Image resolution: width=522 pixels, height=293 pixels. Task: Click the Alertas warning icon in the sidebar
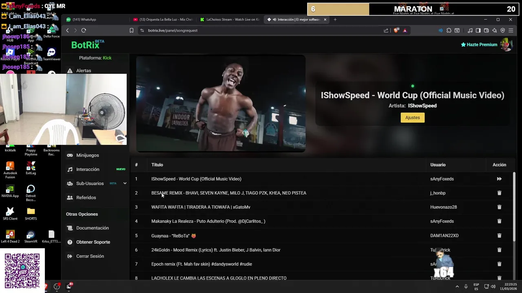[70, 71]
